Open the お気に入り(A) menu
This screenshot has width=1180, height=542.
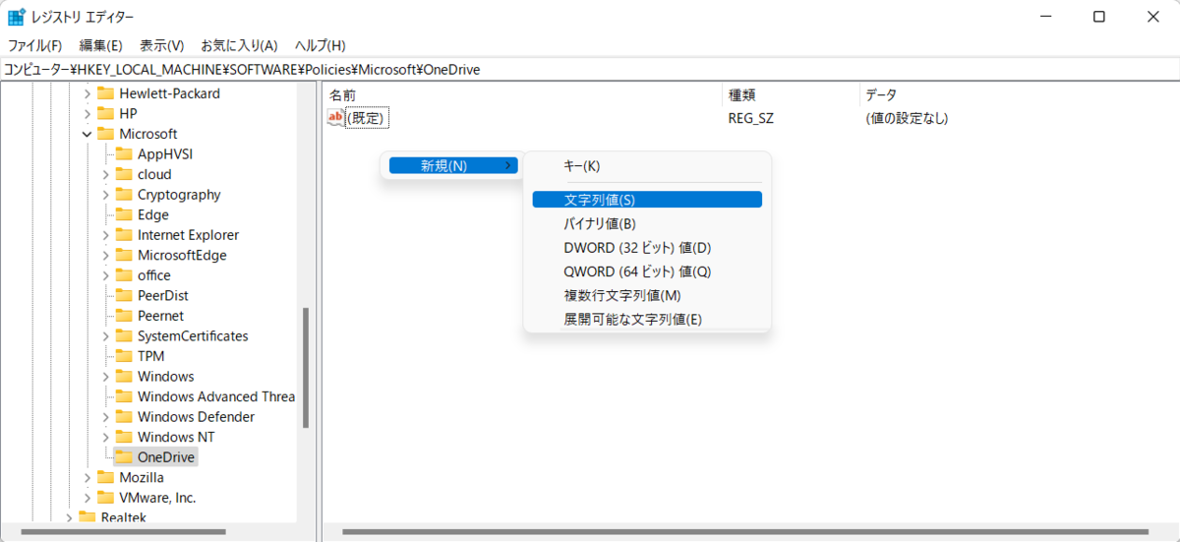[x=239, y=45]
